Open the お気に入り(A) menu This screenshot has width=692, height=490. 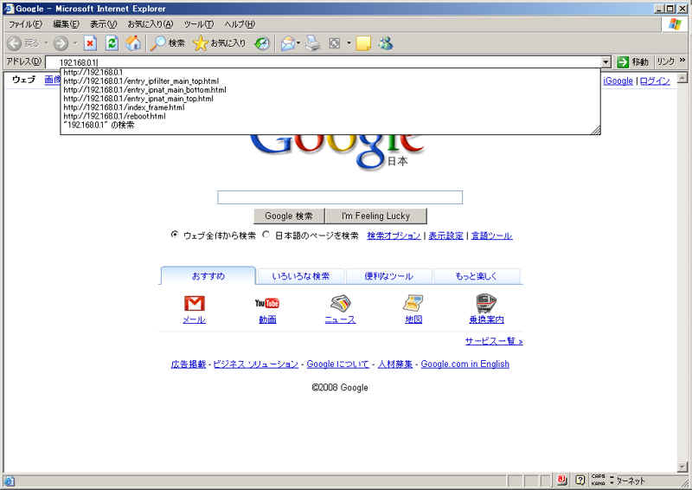151,24
